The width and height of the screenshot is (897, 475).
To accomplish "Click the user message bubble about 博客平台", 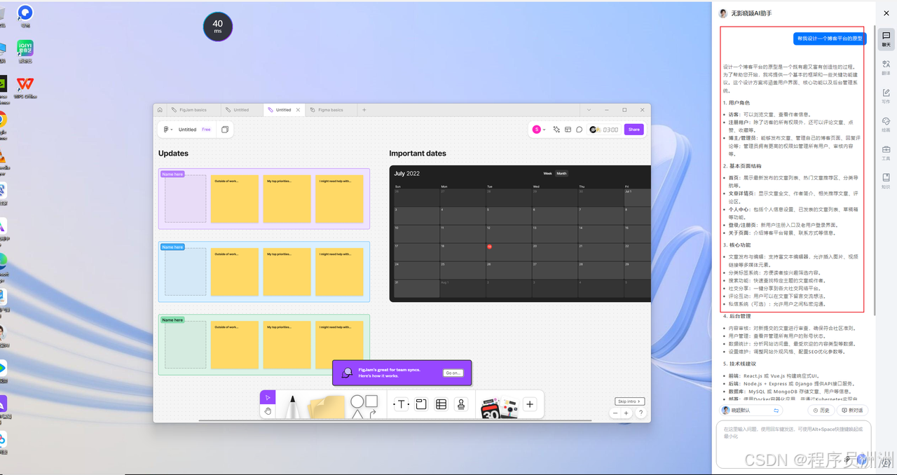I will click(830, 39).
